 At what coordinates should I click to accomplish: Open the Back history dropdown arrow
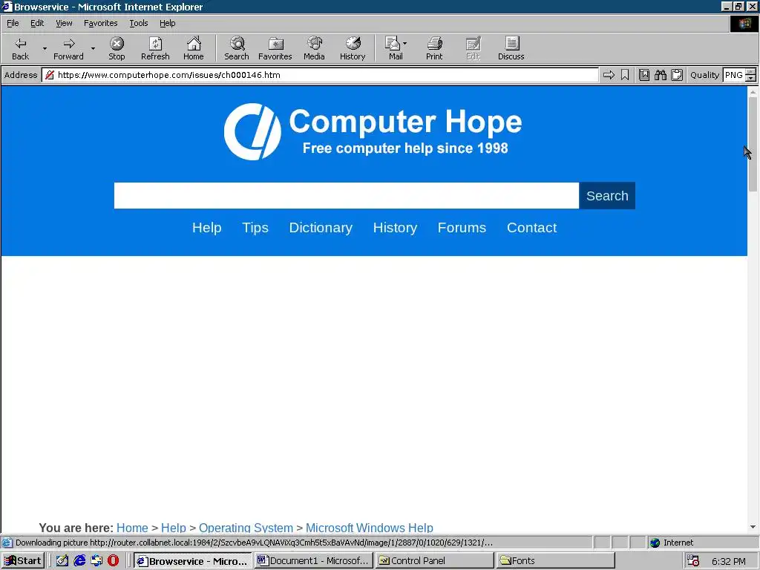click(x=45, y=48)
